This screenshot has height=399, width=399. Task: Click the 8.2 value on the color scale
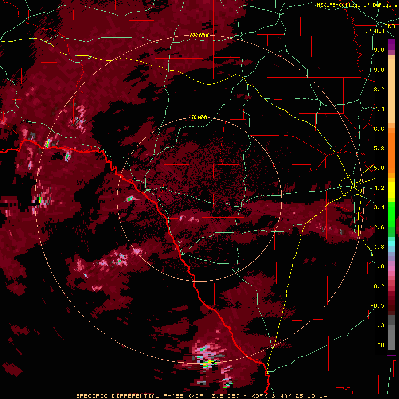pos(379,89)
